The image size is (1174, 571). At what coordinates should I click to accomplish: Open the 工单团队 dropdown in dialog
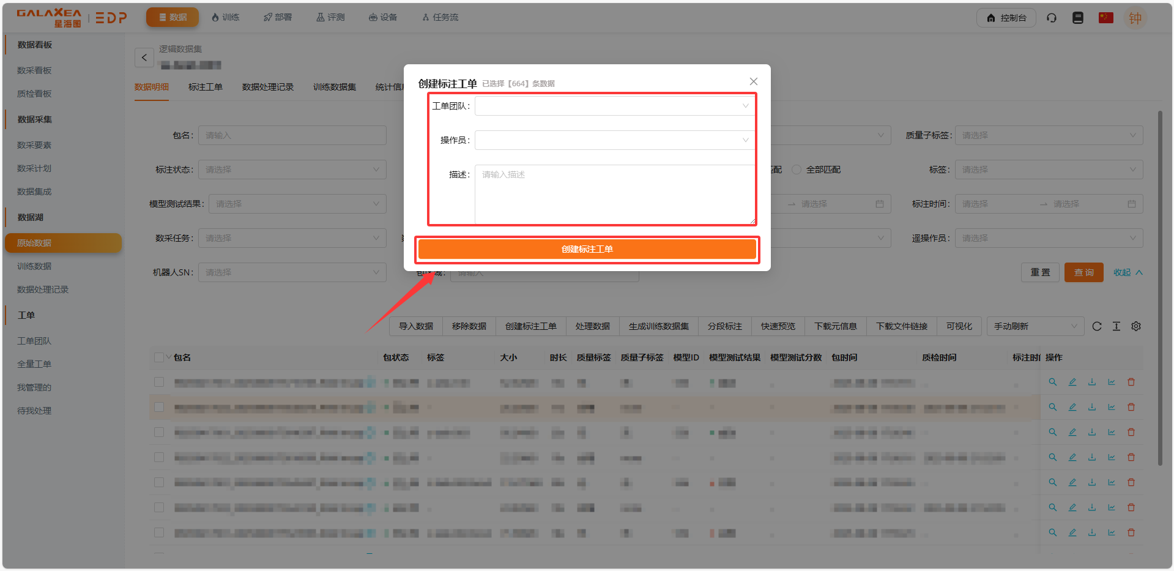point(614,106)
